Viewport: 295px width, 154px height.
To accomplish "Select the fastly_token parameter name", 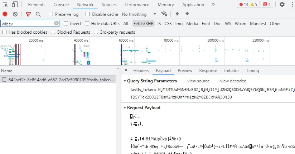I will point(143,90).
